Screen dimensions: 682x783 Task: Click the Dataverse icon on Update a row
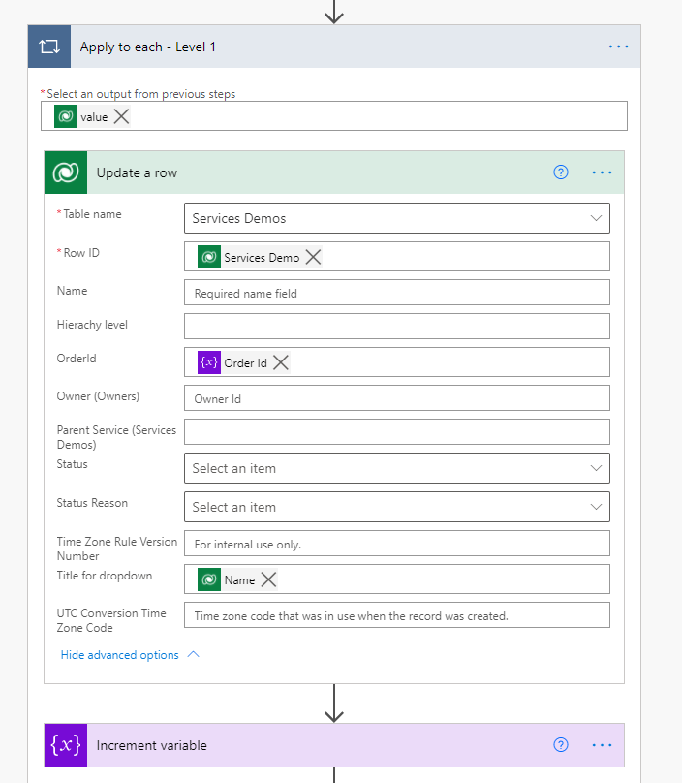(x=66, y=172)
